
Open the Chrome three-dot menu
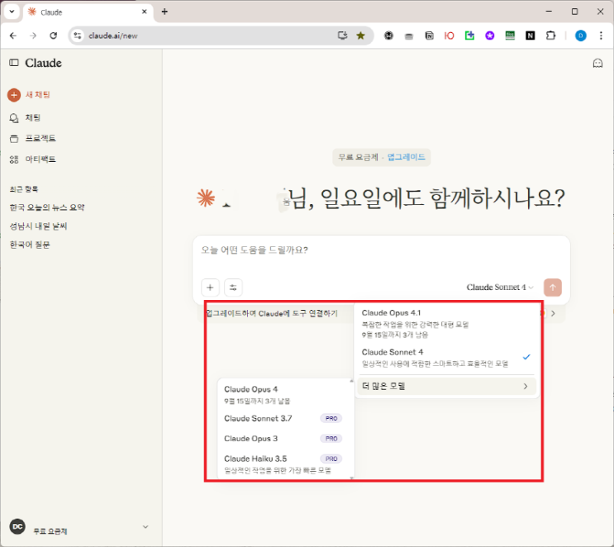(601, 36)
